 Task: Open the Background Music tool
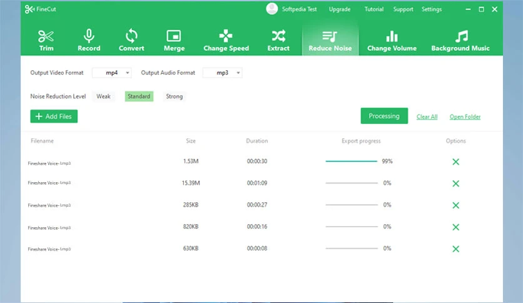pos(460,40)
